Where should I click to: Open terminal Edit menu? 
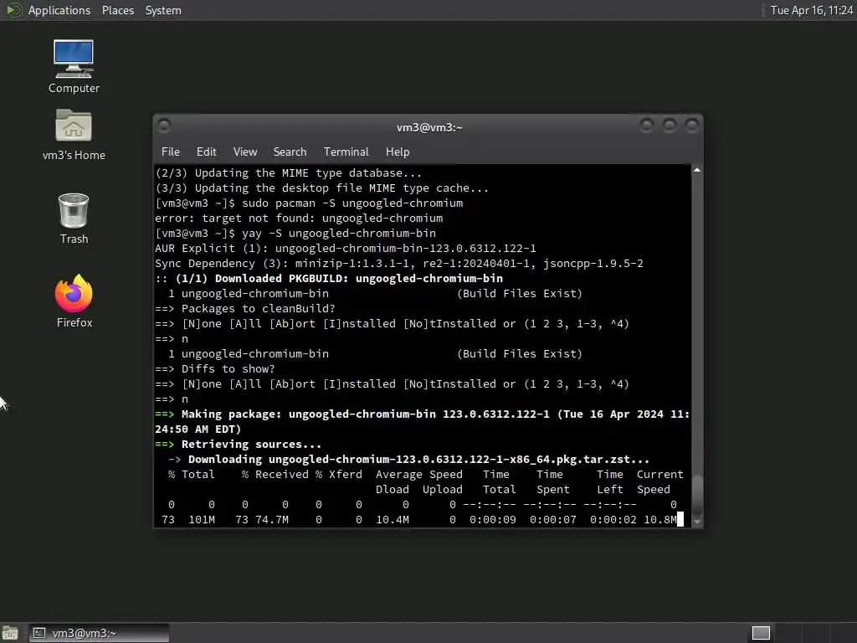pos(206,152)
